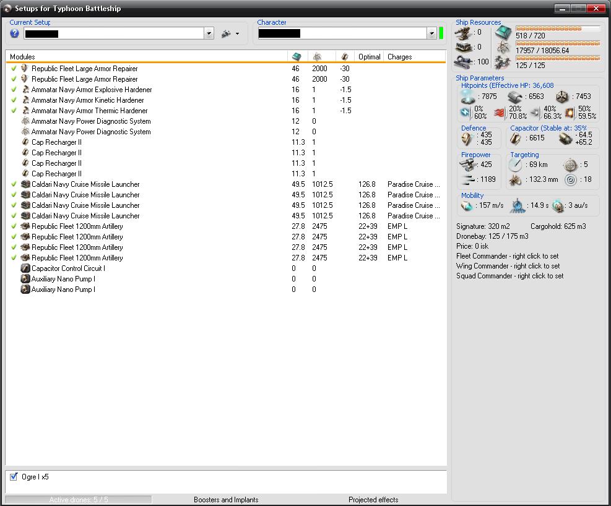Click the green character status indicator

441,33
